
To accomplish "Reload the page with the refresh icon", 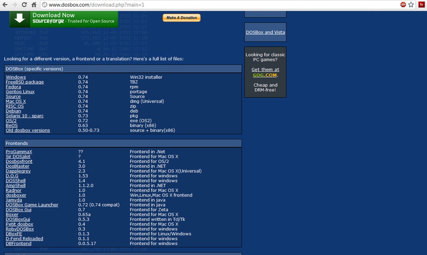I will pyautogui.click(x=24, y=5).
